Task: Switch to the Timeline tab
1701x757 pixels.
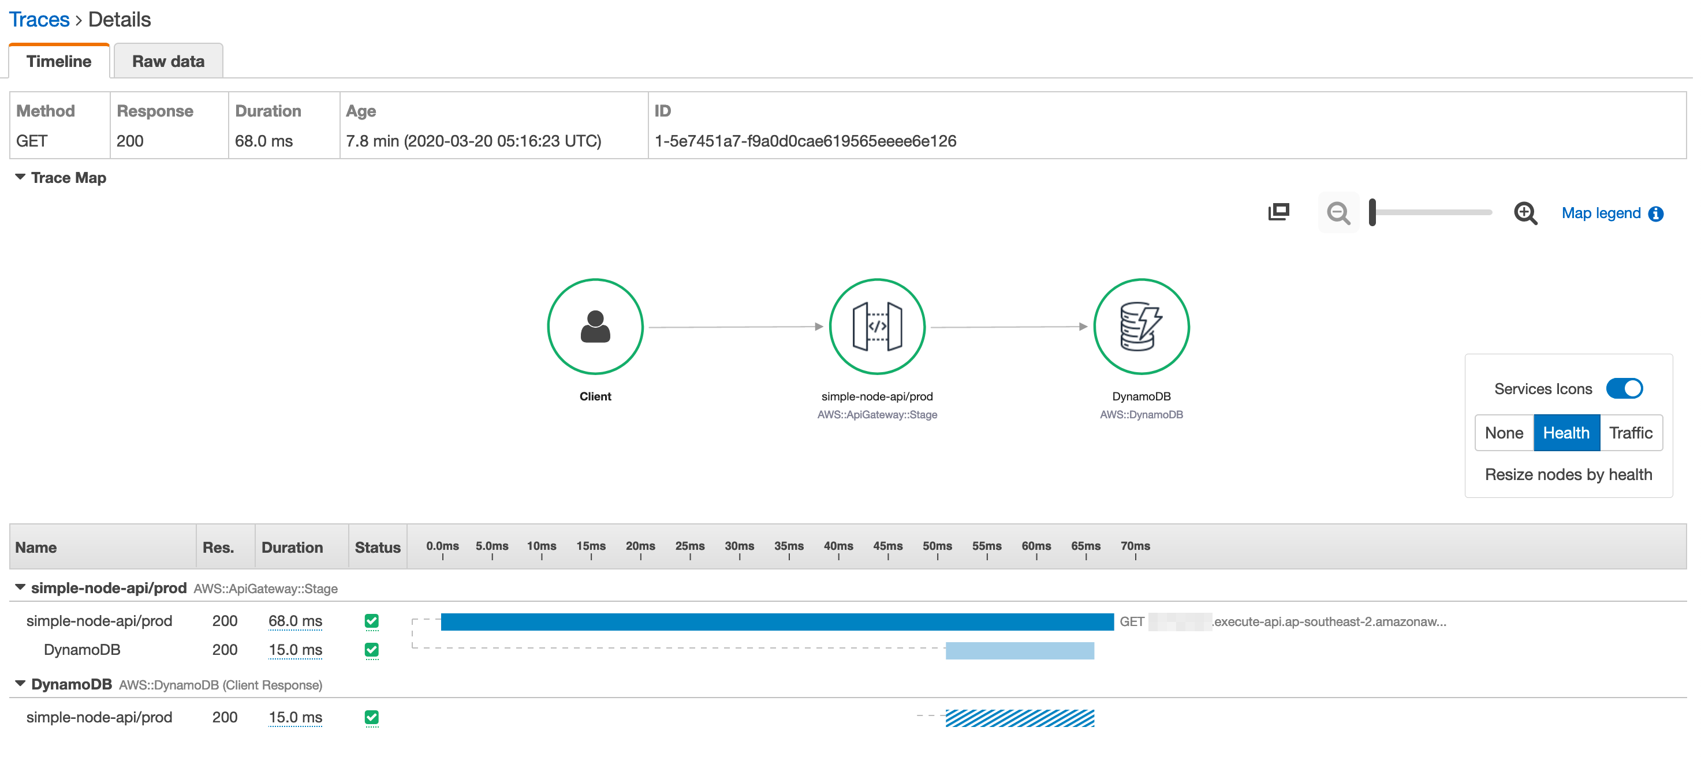Action: pyautogui.click(x=59, y=61)
